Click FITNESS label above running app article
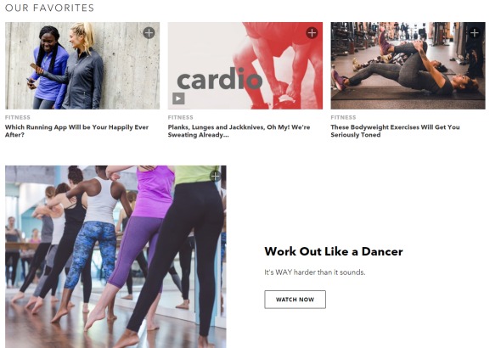 18,117
